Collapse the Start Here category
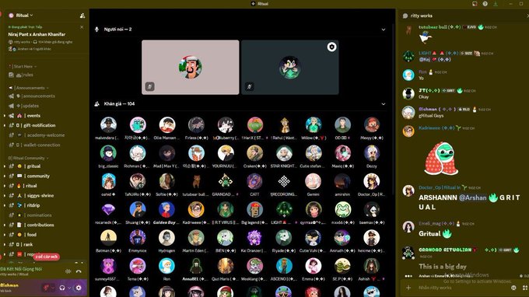The image size is (529, 297). (23, 66)
